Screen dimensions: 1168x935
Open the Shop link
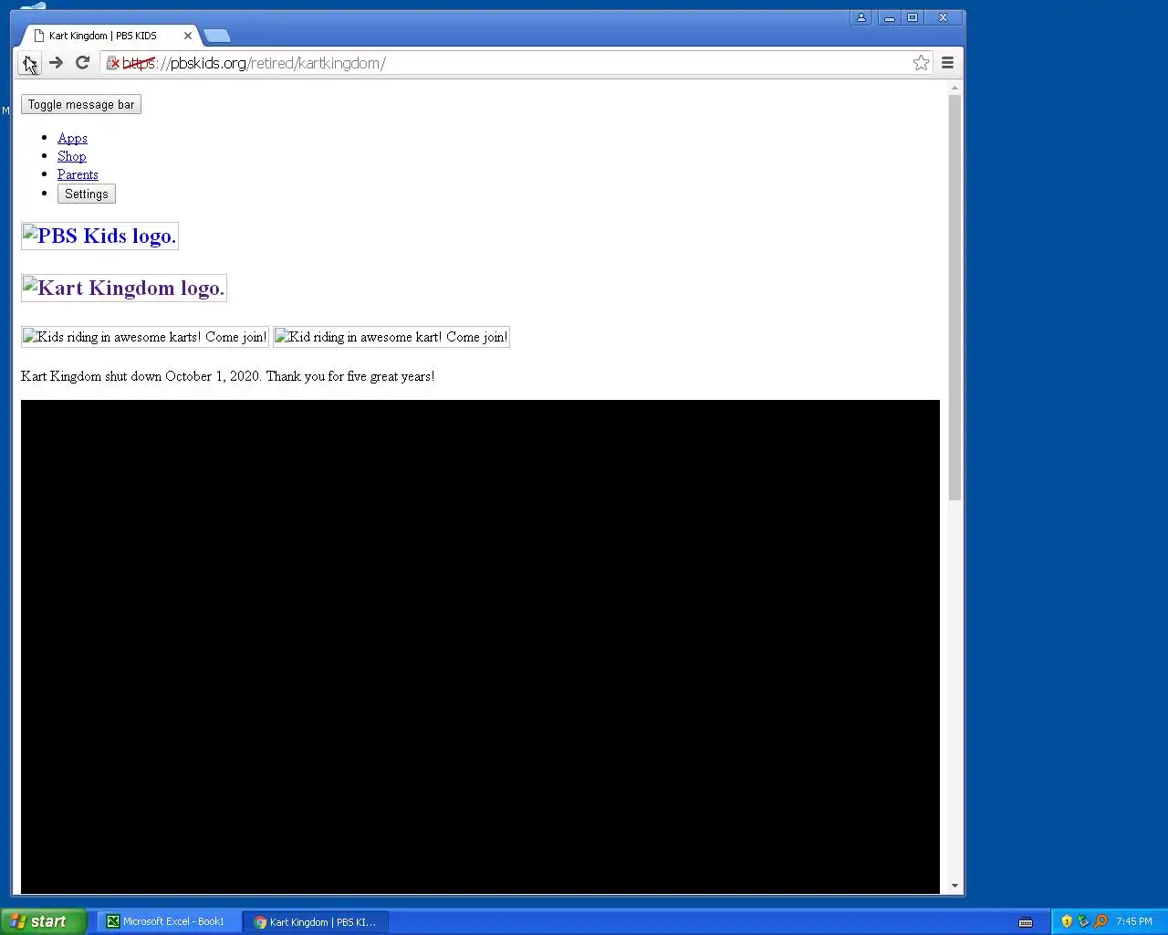(x=71, y=156)
